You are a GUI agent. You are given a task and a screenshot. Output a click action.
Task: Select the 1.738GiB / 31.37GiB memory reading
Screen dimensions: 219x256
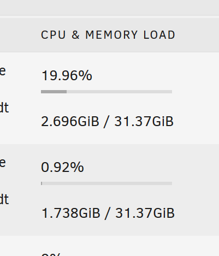click(108, 213)
